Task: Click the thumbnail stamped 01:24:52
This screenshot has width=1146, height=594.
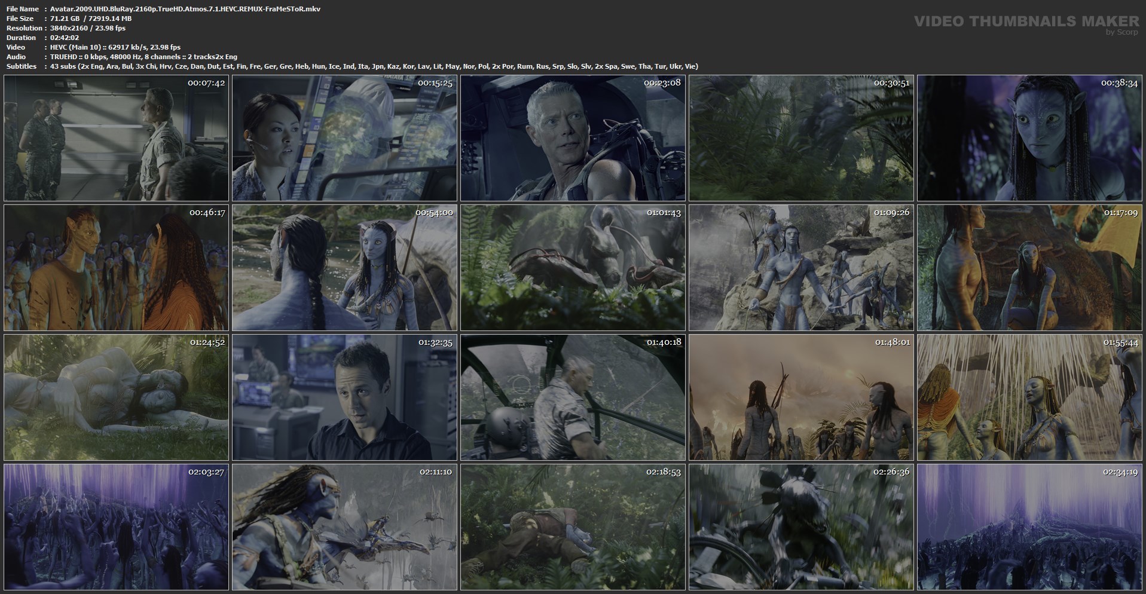Action: pyautogui.click(x=116, y=397)
